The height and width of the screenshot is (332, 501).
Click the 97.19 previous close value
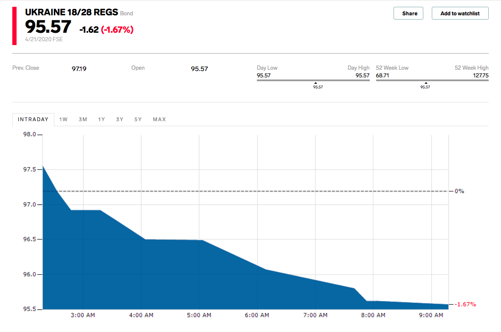pos(79,69)
